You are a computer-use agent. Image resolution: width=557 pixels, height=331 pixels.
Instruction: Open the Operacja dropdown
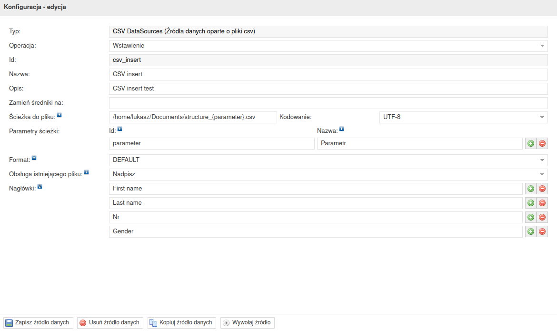(x=328, y=46)
